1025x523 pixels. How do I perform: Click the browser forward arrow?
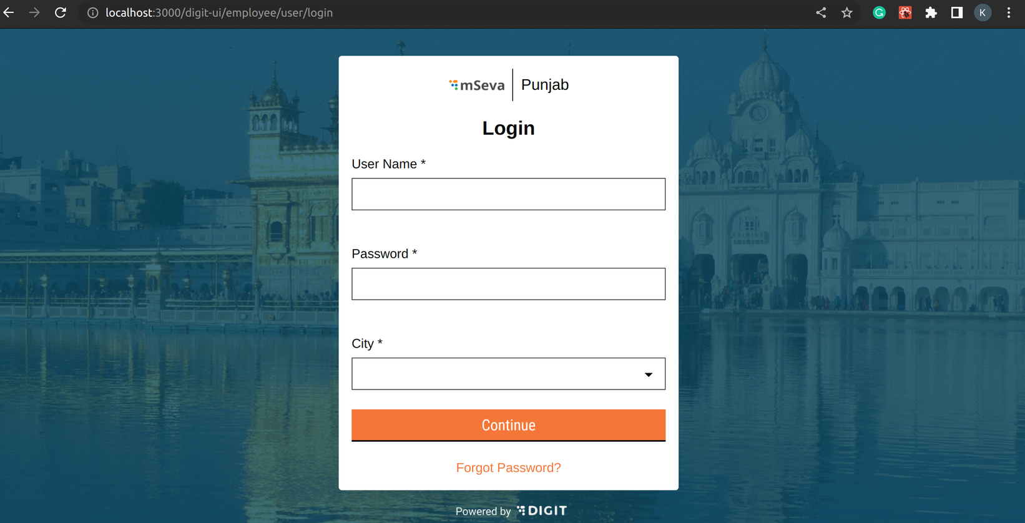coord(34,12)
